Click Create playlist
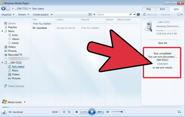The width and height of the screenshot is (185, 117). click(41, 14)
